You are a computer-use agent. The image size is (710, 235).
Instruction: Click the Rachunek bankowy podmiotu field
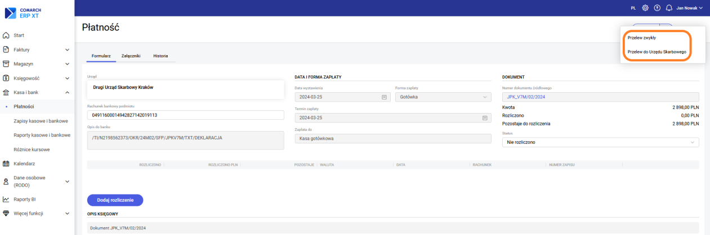pyautogui.click(x=185, y=115)
